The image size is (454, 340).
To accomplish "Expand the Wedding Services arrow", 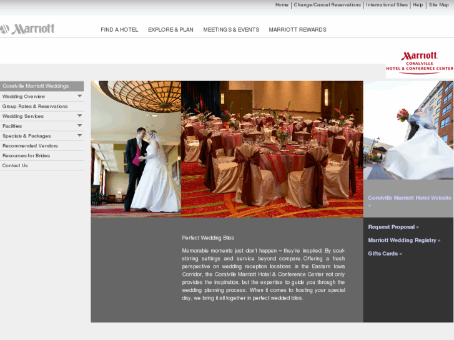I will [x=80, y=116].
